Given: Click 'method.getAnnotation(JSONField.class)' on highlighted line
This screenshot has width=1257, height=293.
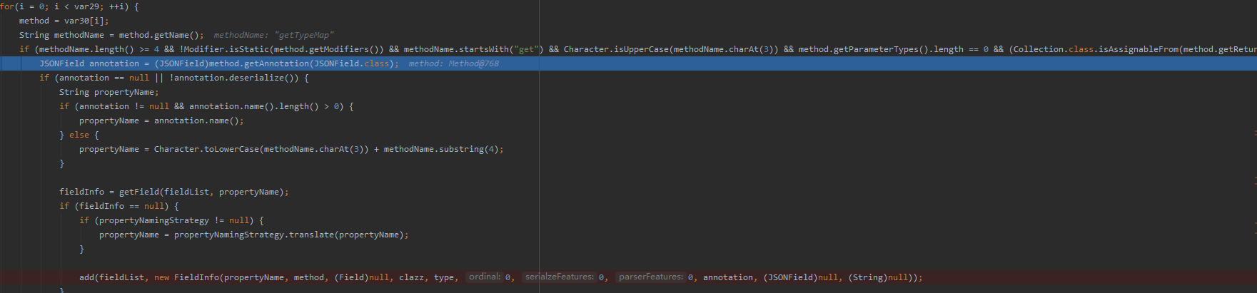Looking at the screenshot, I should click(301, 63).
